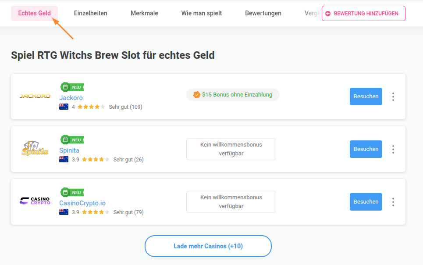
Task: Click the NEU badge above CasinoCrypto.io
Action: click(72, 192)
